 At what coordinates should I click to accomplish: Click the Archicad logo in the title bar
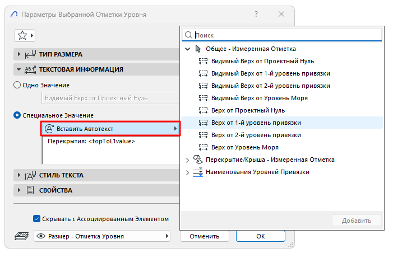(14, 14)
